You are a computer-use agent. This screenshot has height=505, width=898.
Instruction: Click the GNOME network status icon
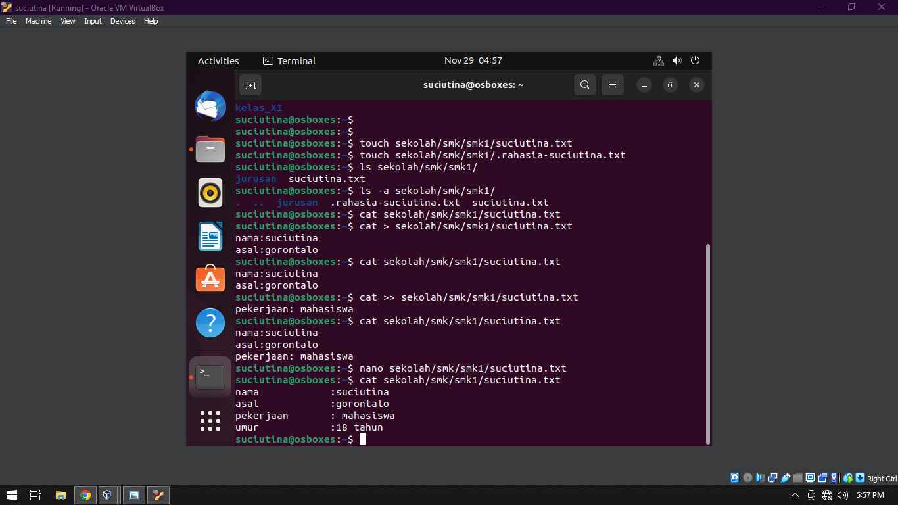(x=658, y=60)
